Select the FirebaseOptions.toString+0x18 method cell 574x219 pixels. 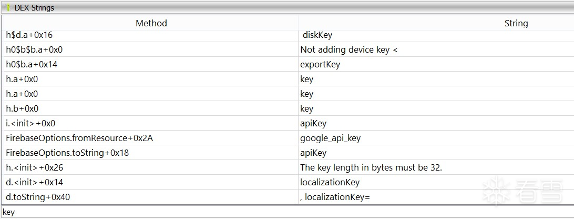click(x=67, y=153)
